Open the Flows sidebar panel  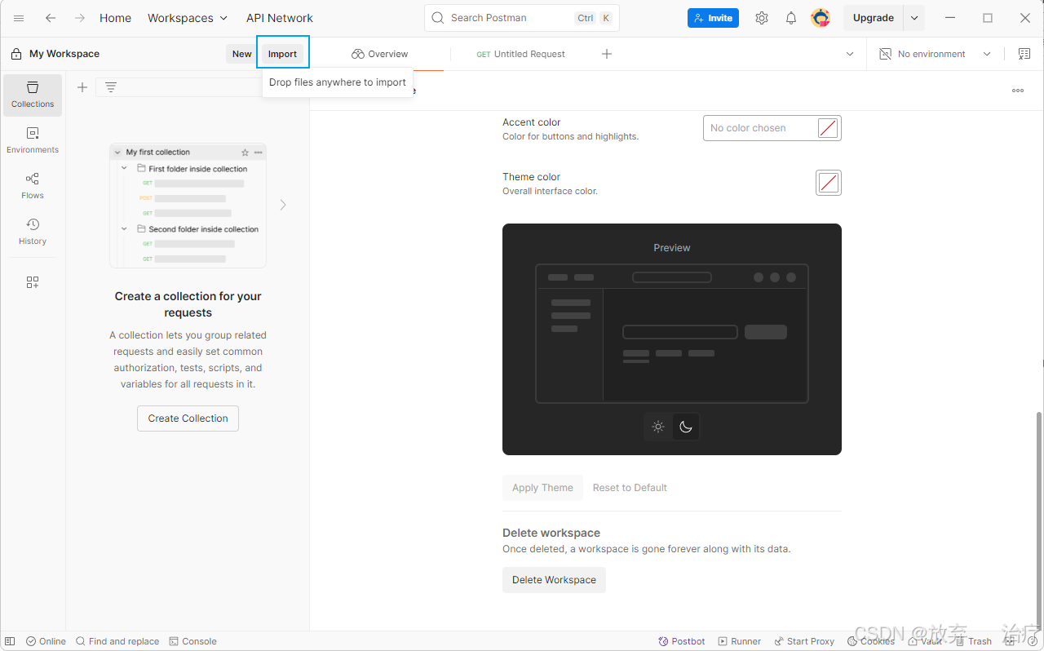click(x=33, y=187)
